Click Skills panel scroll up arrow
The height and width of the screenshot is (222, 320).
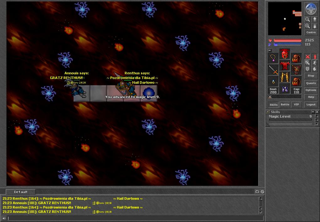point(317,116)
